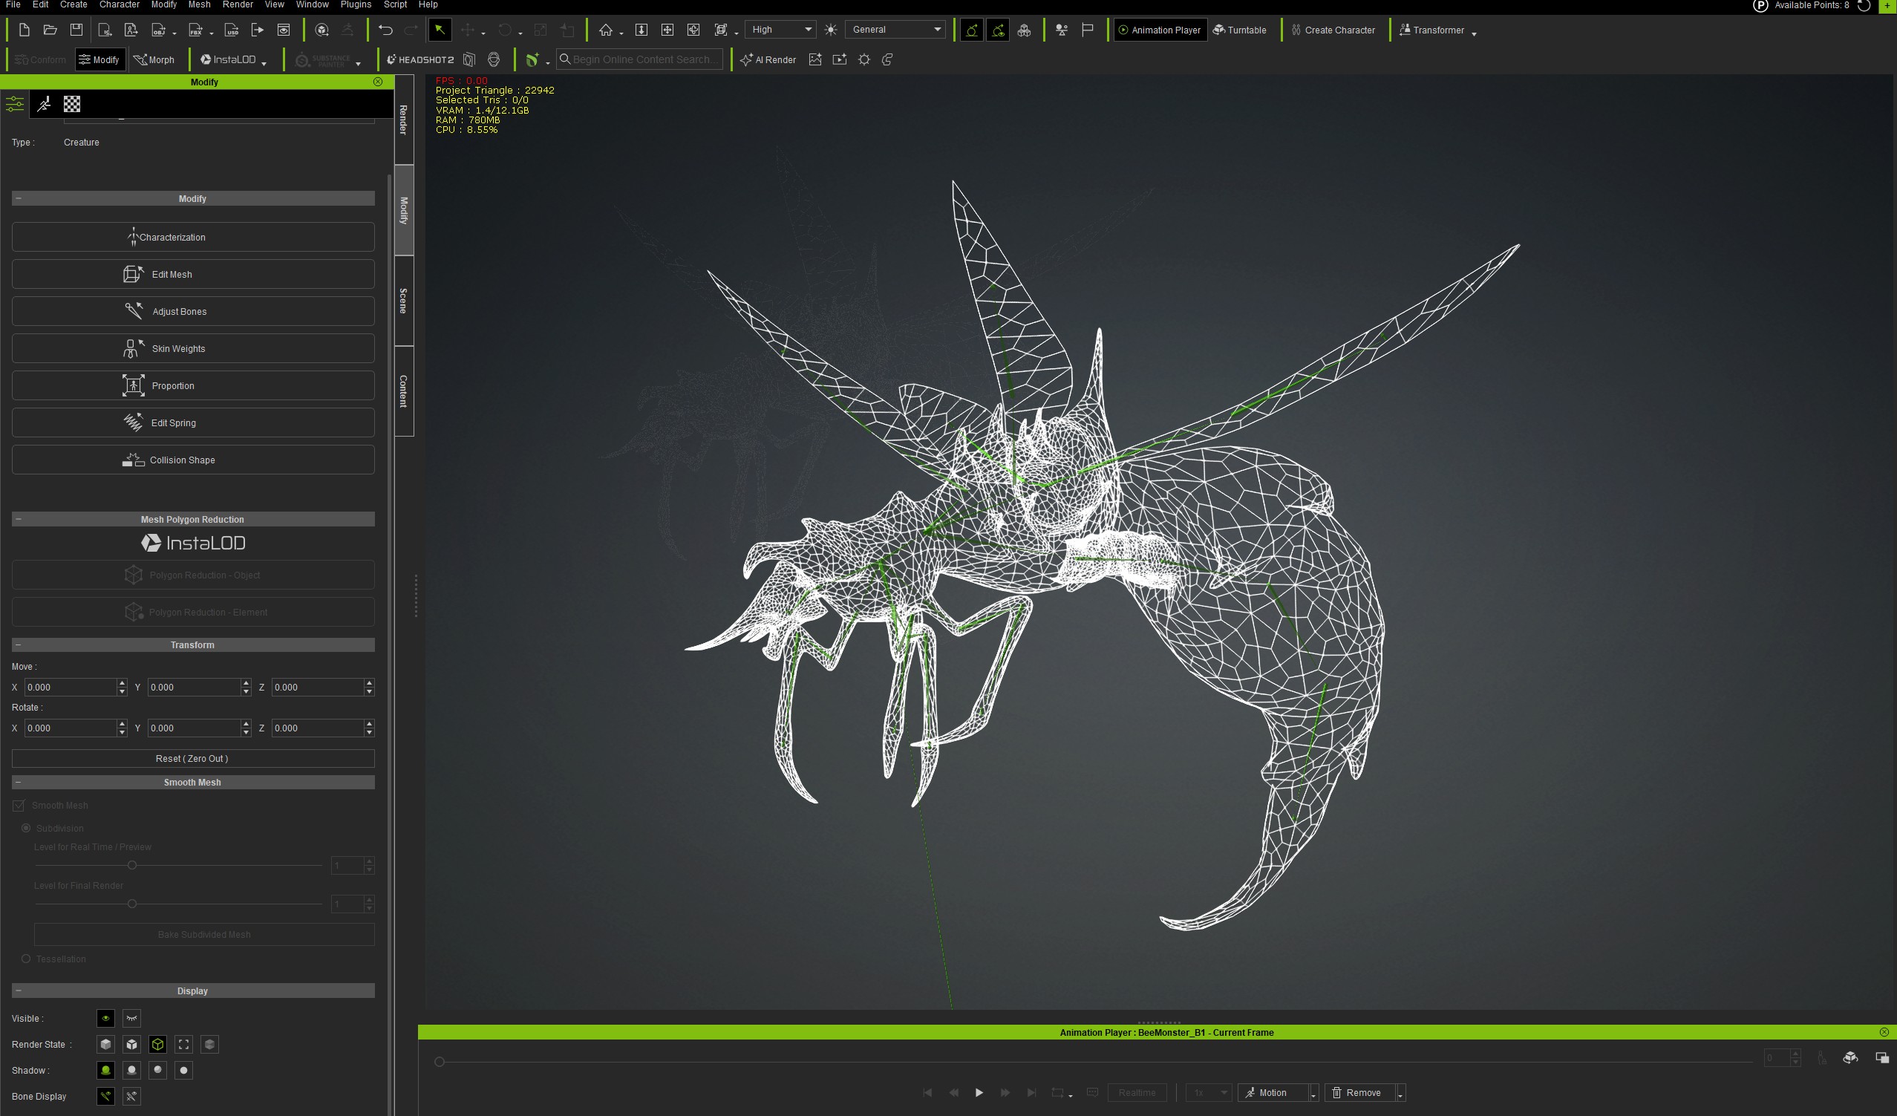
Task: Click the Undo arrow icon
Action: [x=385, y=30]
